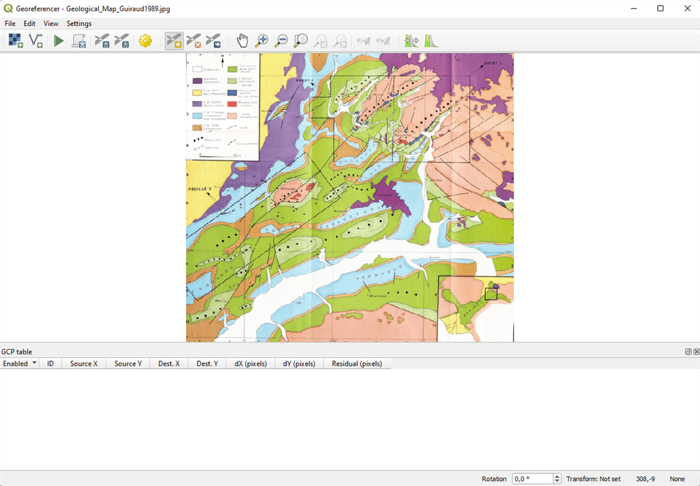
Task: Start georeferencing with the green play button
Action: (x=59, y=41)
